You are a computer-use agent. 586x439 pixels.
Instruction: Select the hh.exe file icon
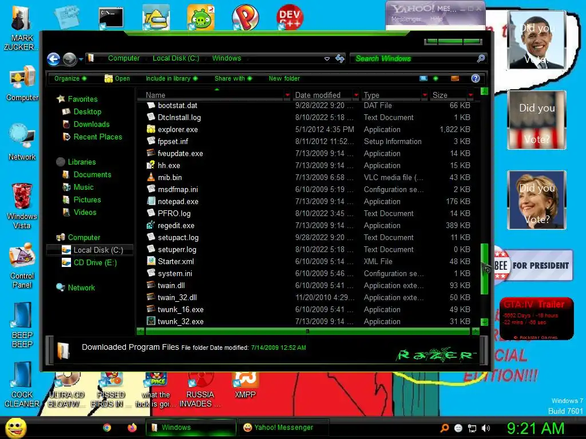151,165
